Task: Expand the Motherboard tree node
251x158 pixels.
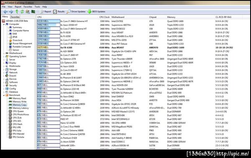Action: click(x=4, y=53)
